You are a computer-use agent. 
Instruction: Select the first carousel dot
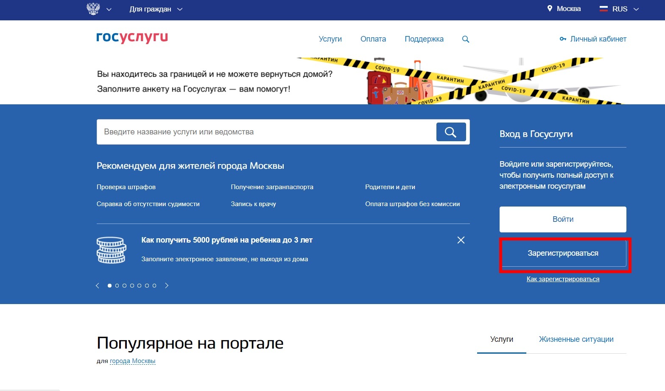point(109,286)
